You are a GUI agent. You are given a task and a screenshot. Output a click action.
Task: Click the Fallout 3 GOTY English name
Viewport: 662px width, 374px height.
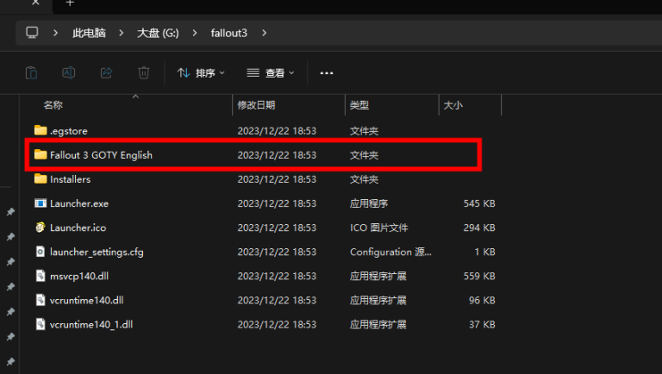click(x=101, y=155)
